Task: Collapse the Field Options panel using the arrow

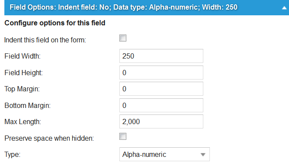Action: tap(284, 8)
